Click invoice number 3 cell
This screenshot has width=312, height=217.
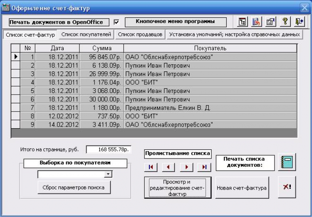pos(27,74)
